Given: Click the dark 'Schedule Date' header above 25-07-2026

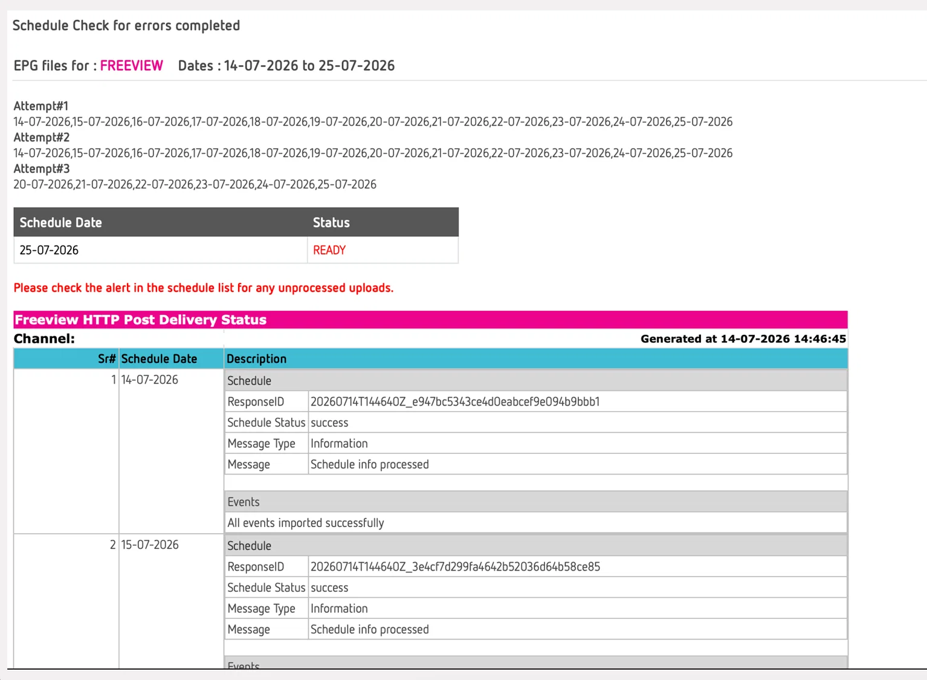Looking at the screenshot, I should tap(161, 222).
